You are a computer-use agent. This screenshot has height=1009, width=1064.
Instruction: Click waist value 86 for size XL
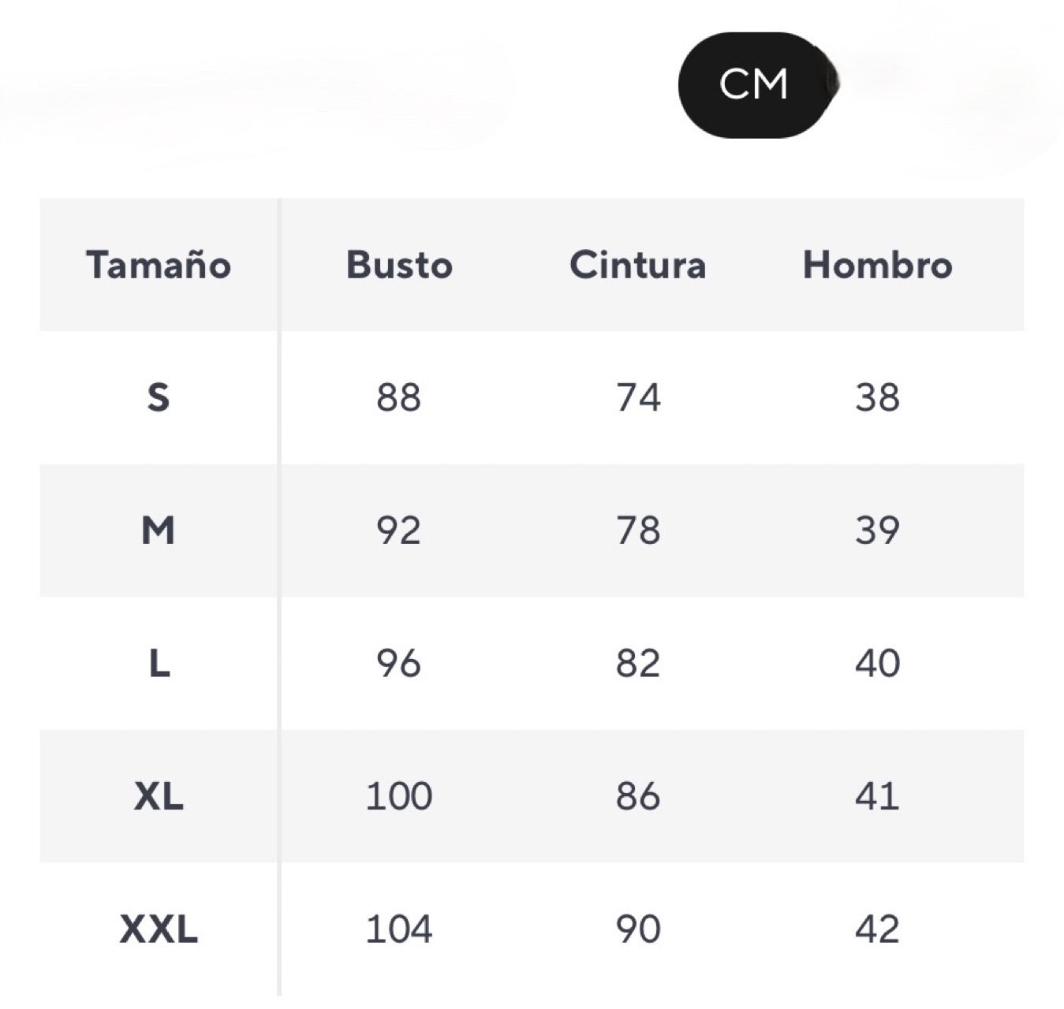(638, 796)
